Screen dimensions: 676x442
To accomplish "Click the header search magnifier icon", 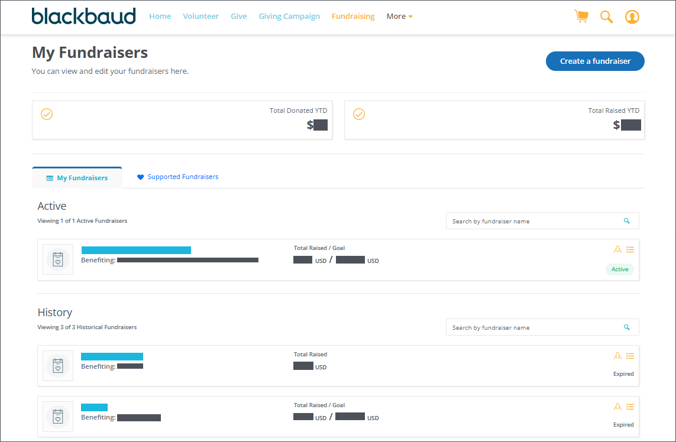I will point(606,17).
